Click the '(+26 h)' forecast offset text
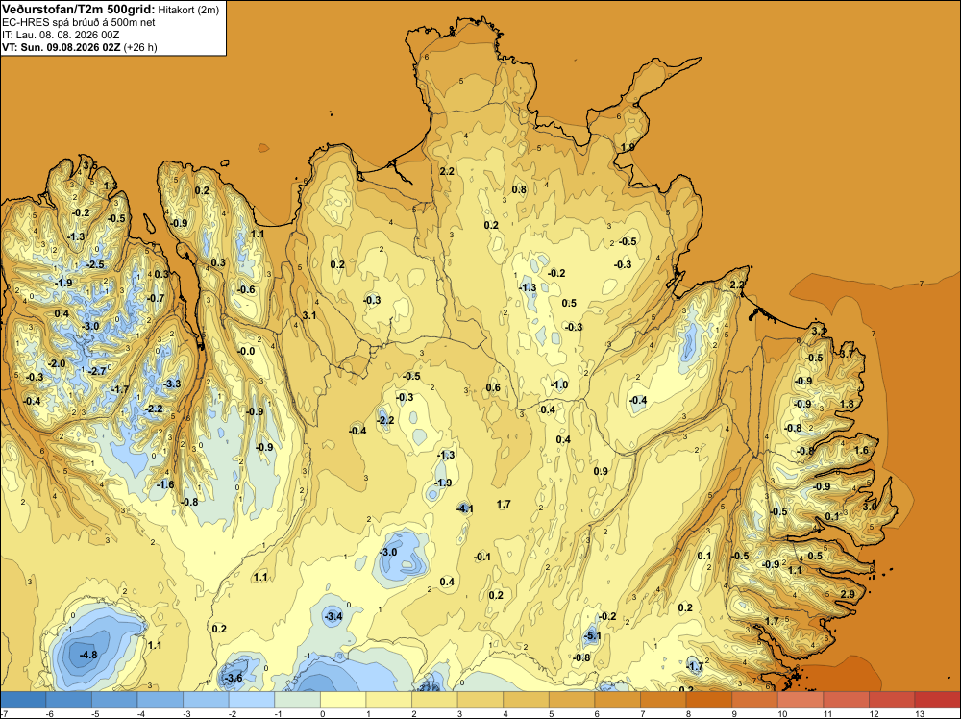This screenshot has height=719, width=961. pos(140,47)
